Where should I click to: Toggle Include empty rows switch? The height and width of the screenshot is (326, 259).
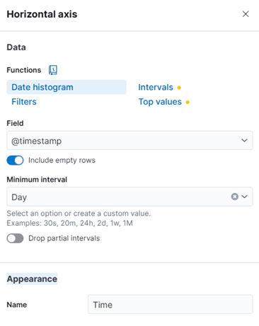click(15, 161)
